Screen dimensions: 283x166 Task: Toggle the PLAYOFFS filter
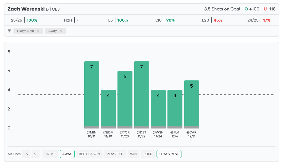[x=115, y=154]
